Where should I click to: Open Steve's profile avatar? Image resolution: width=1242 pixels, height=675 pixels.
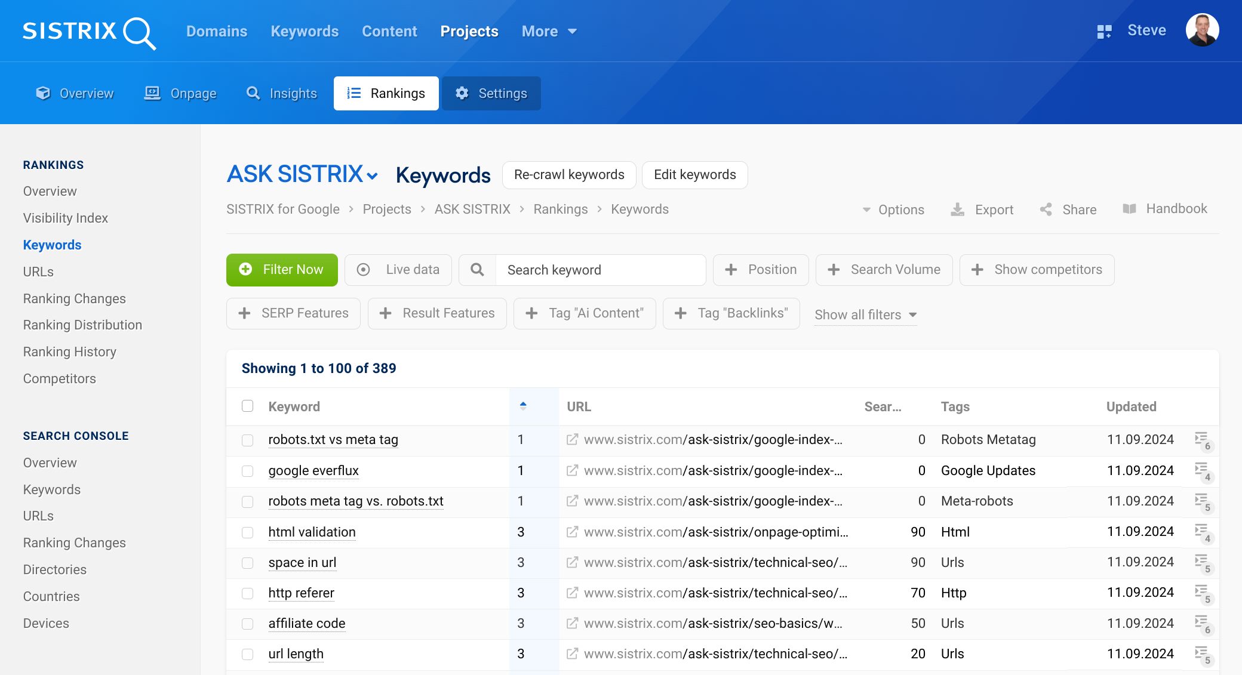click(x=1202, y=30)
